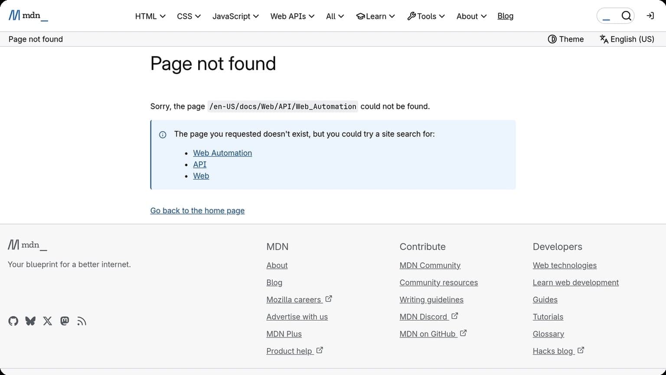Open the Bluesky butterfly icon
This screenshot has width=666, height=375.
coord(30,321)
